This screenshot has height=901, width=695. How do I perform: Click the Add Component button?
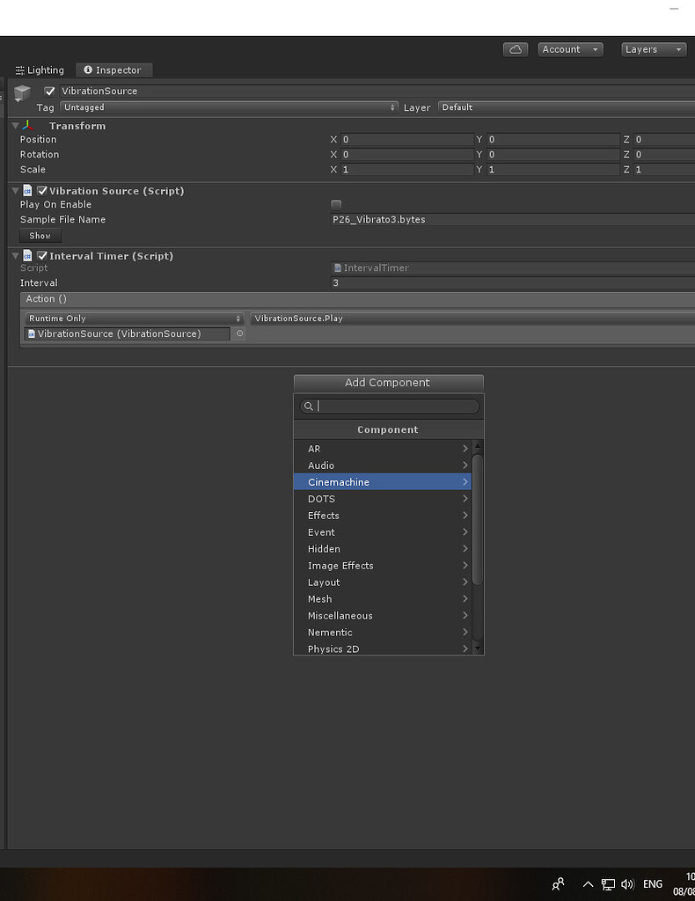tap(388, 383)
